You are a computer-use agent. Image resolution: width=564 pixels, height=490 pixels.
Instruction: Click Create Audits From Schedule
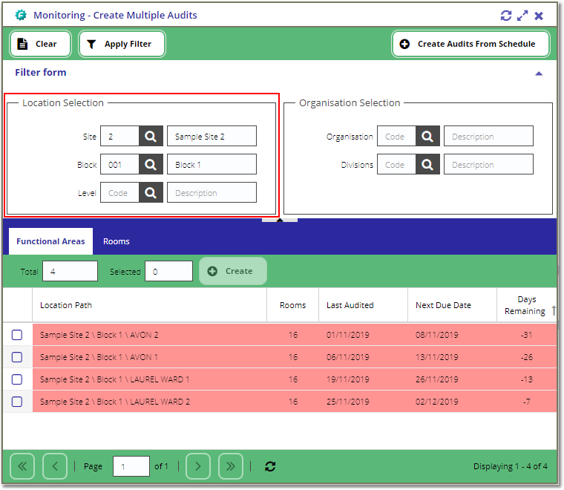click(x=470, y=44)
